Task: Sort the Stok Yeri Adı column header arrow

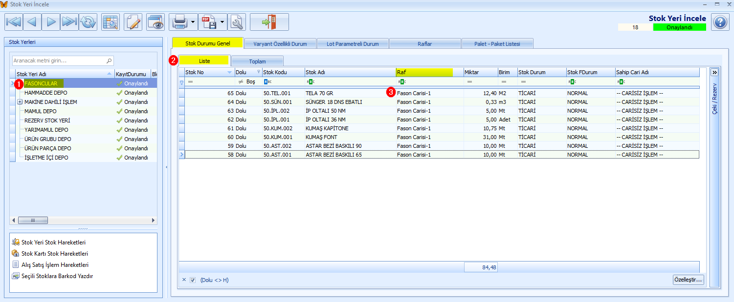Action: point(109,74)
